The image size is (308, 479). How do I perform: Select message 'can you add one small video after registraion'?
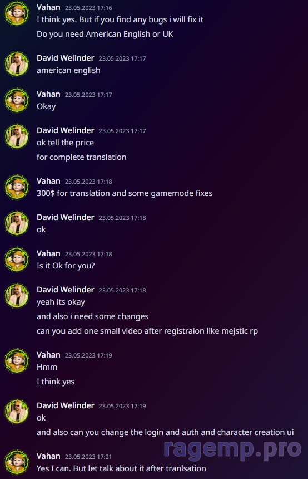[x=147, y=331]
